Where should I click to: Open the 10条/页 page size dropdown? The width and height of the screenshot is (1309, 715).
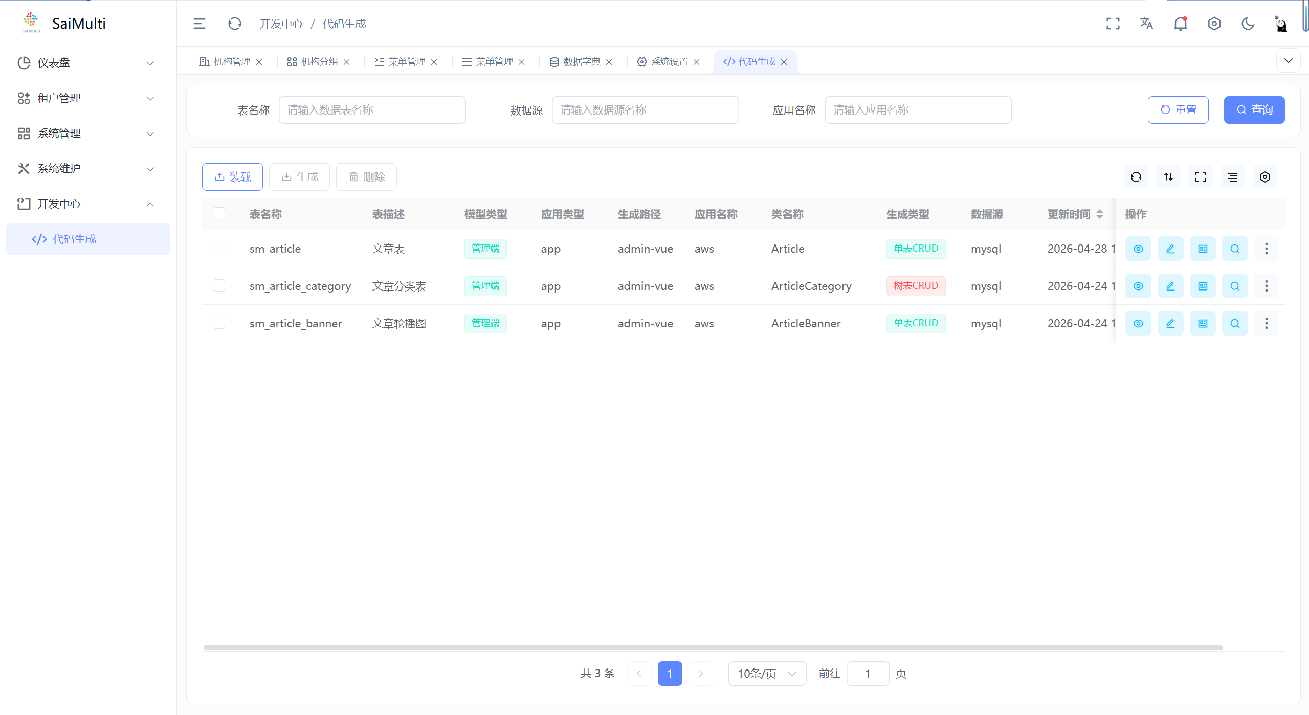767,674
